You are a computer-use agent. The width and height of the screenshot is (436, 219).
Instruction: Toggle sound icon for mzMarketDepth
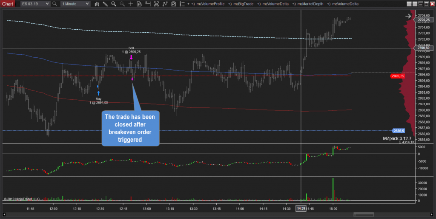[294, 4]
